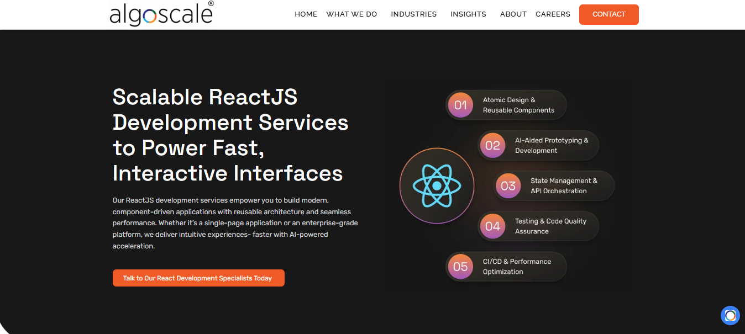This screenshot has height=334, width=745.
Task: Open the chat widget bubble icon
Action: pyautogui.click(x=730, y=315)
